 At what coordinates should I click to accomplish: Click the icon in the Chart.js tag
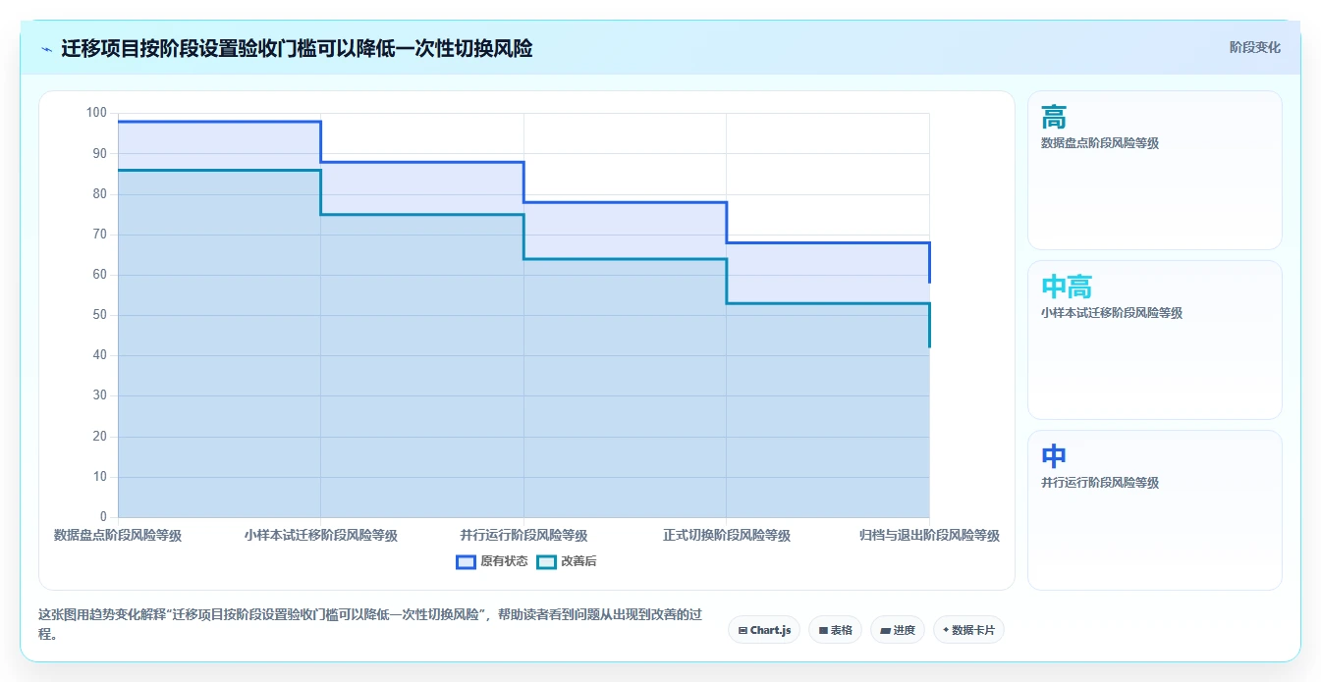[743, 630]
